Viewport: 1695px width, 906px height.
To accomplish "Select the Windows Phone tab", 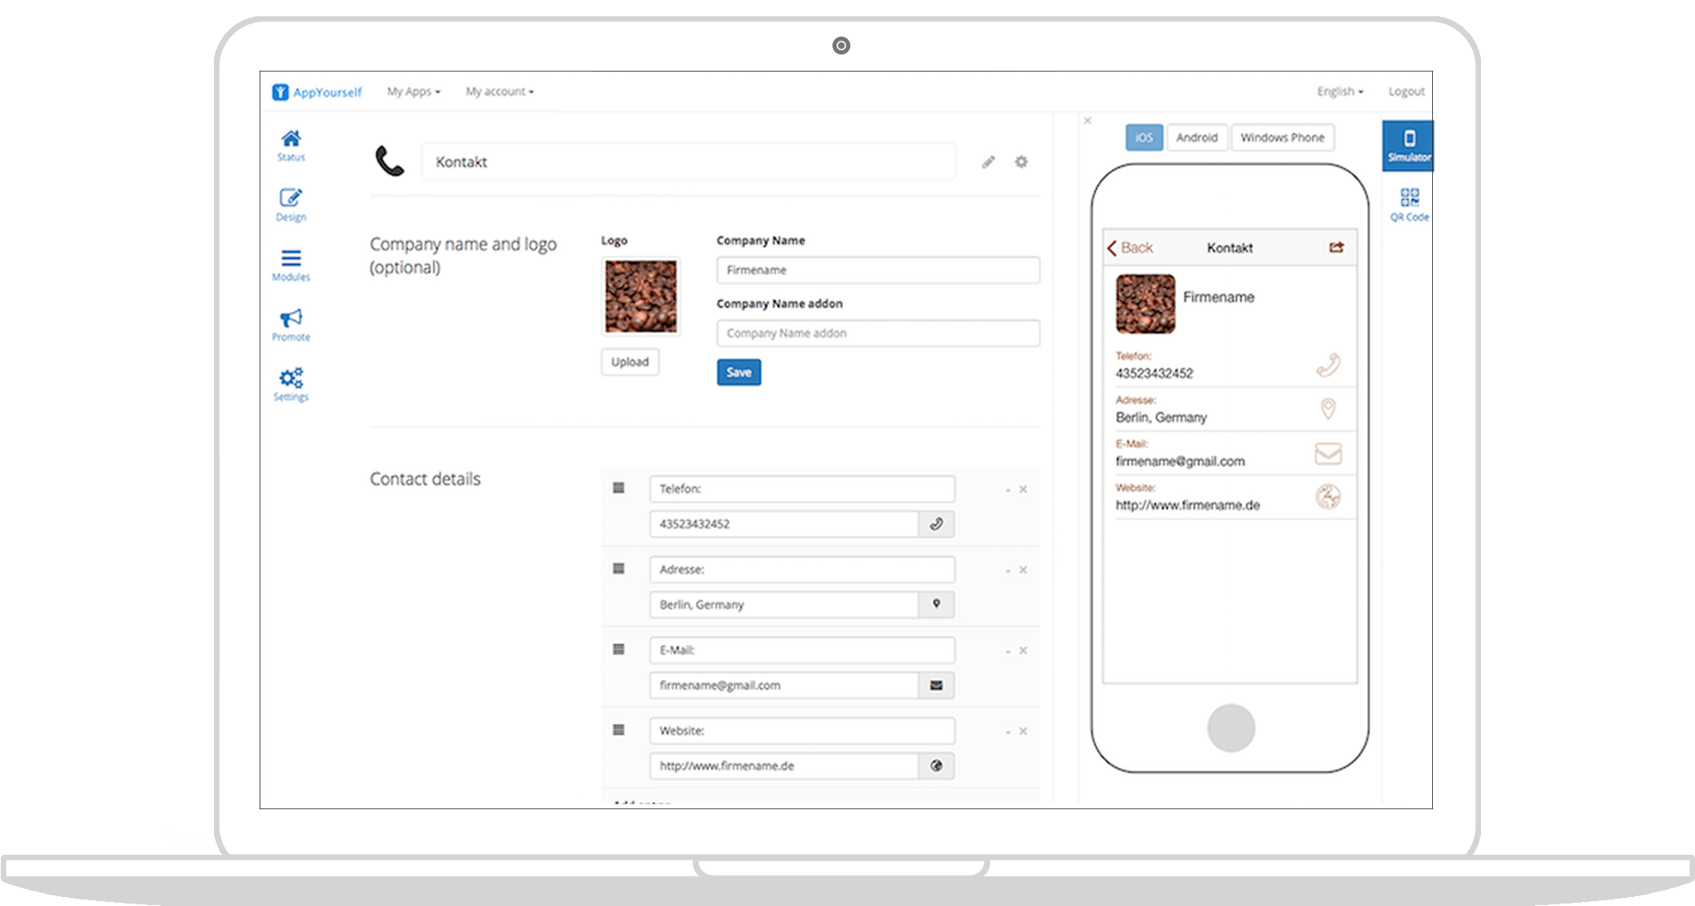I will (1282, 137).
